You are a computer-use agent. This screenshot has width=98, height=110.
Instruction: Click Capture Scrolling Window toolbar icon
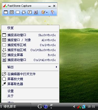[x=36, y=12]
